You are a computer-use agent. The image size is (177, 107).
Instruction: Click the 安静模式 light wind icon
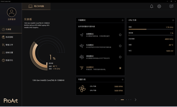coord(82,35)
